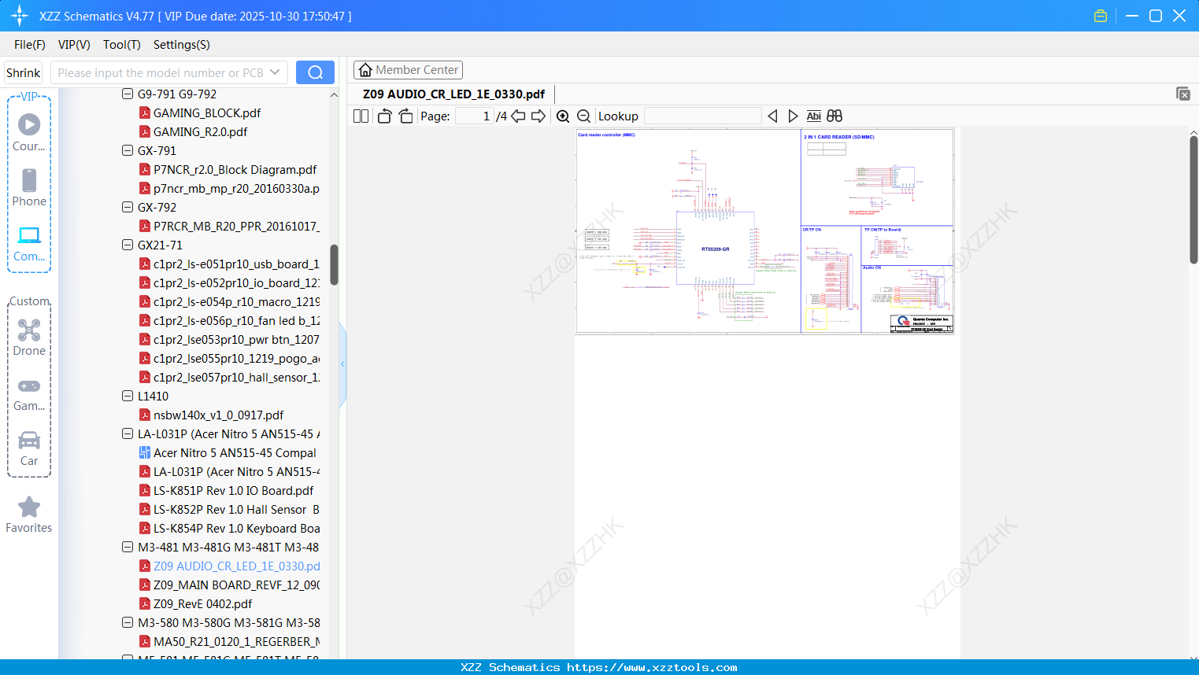Viewport: 1199px width, 675px height.
Task: Find next lookup result
Action: pos(793,116)
